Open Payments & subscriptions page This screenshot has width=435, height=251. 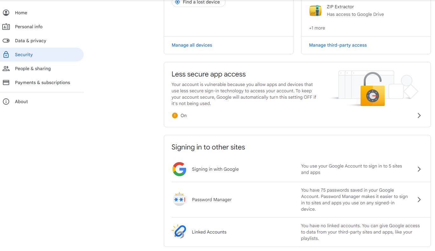click(x=42, y=83)
